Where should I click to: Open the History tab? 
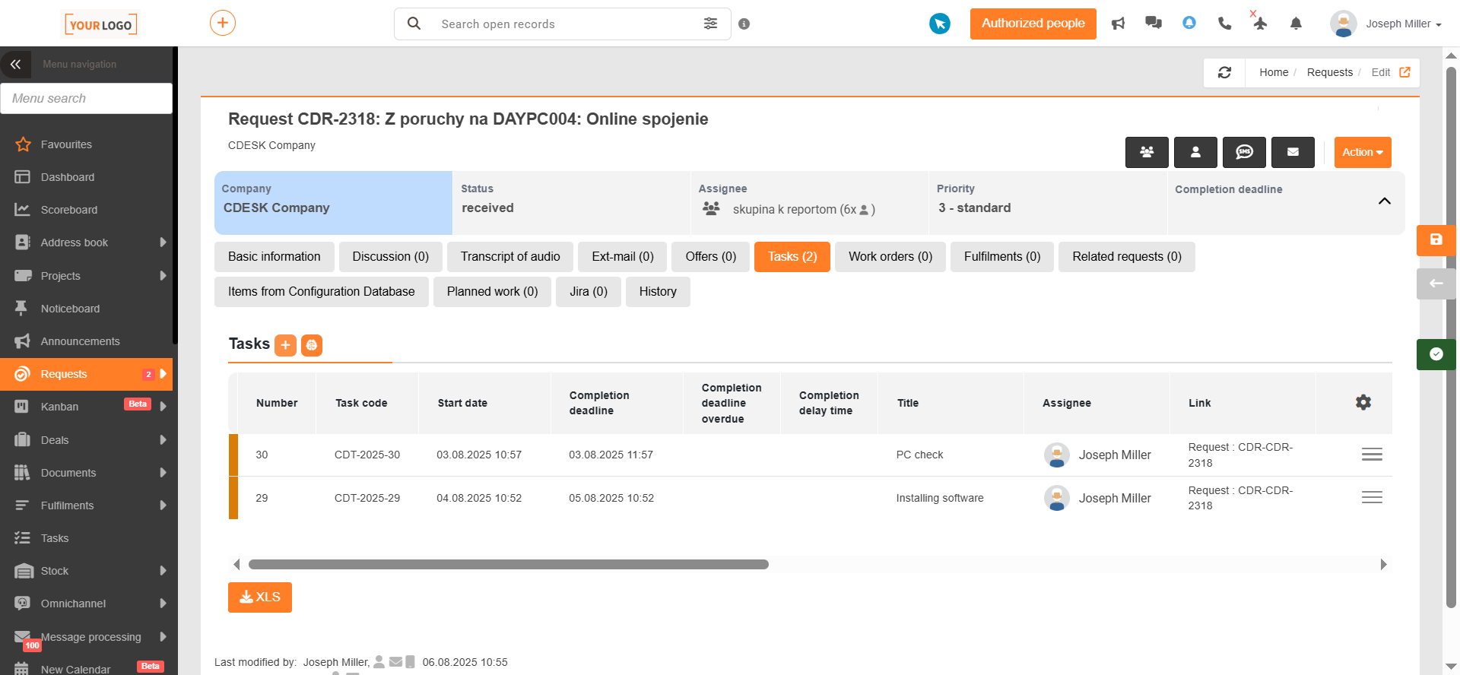tap(658, 292)
